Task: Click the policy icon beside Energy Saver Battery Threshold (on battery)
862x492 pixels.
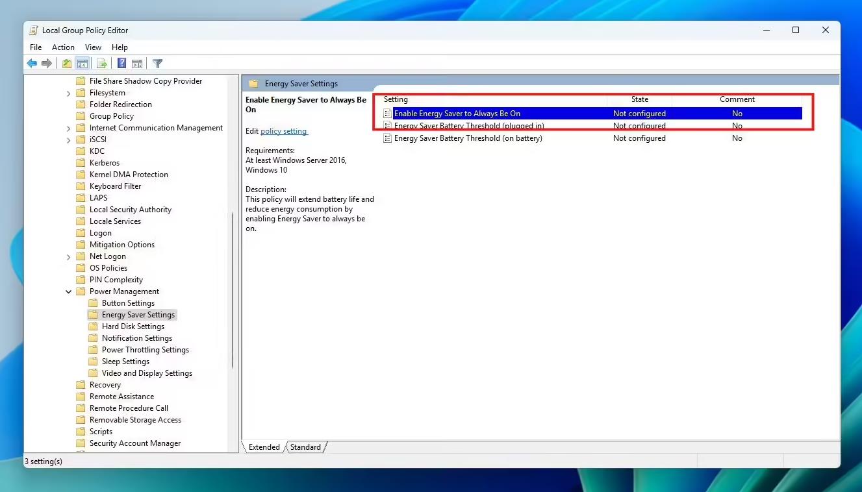Action: tap(388, 138)
